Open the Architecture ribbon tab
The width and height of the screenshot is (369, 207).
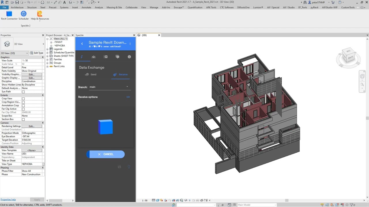pyautogui.click(x=17, y=7)
